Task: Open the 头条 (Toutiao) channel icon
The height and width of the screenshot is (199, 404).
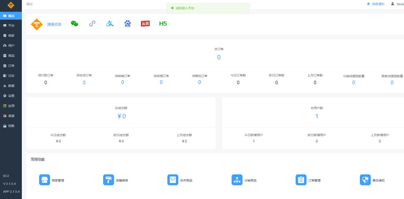Action: pyautogui.click(x=145, y=23)
